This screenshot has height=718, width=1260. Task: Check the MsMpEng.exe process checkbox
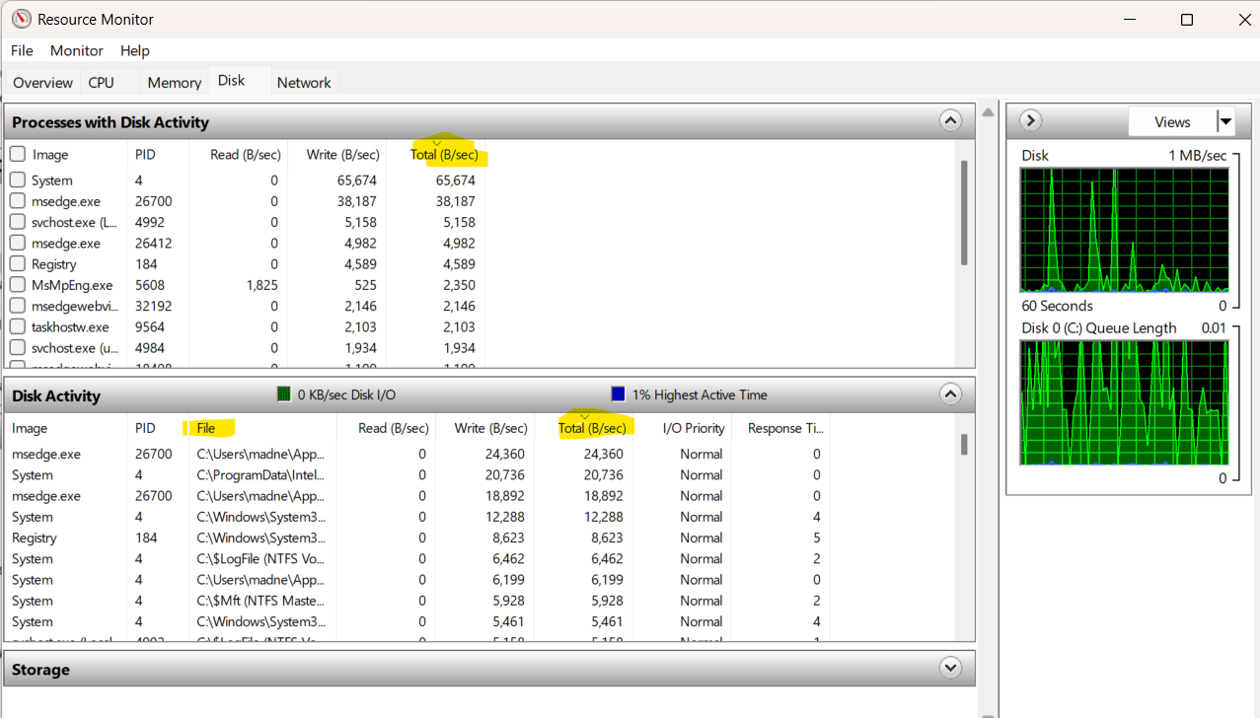pos(18,285)
